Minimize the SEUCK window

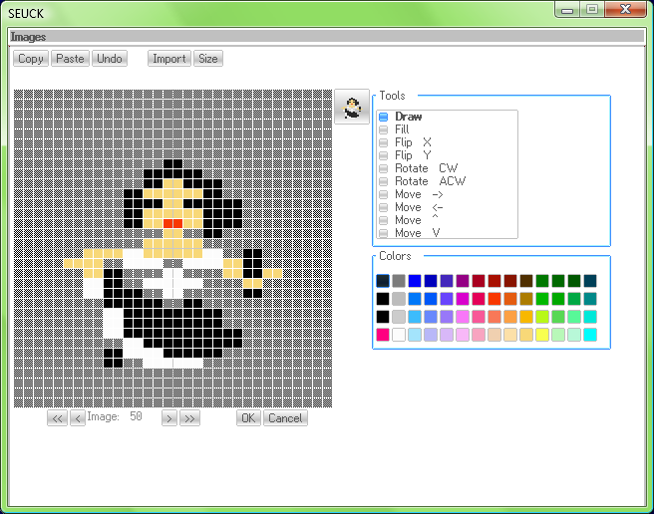click(567, 9)
